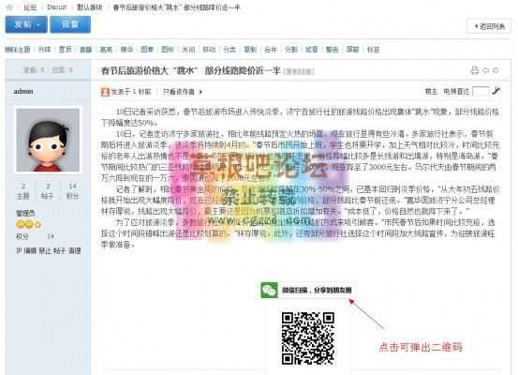Focus the 电梯直达 floor input box

481,91
